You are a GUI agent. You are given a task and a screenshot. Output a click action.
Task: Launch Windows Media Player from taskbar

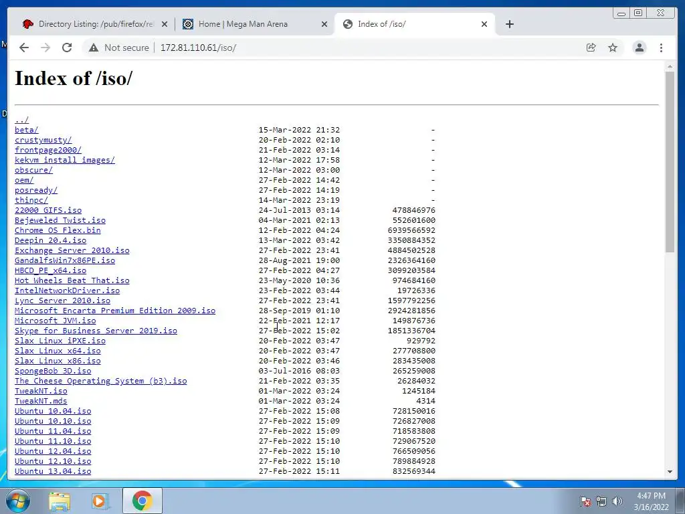tap(100, 501)
